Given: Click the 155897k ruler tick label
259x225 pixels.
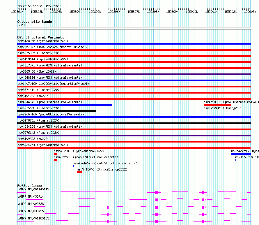Looking at the screenshot, I should click(x=134, y=12).
